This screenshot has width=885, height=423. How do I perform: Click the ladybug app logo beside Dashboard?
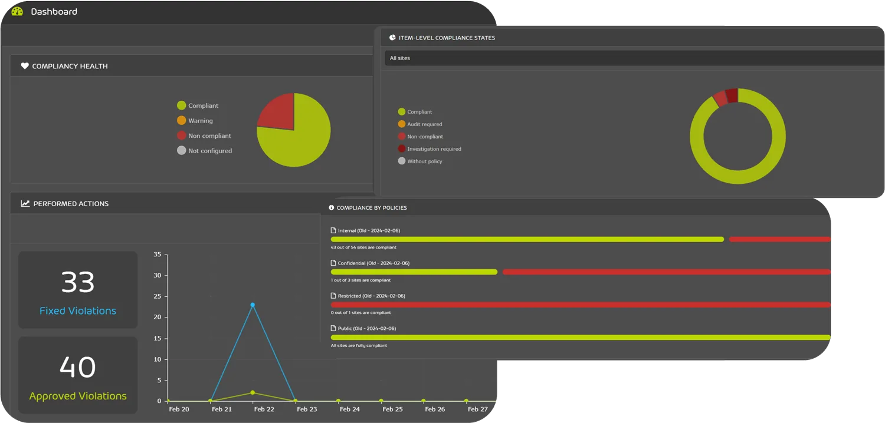pyautogui.click(x=17, y=11)
